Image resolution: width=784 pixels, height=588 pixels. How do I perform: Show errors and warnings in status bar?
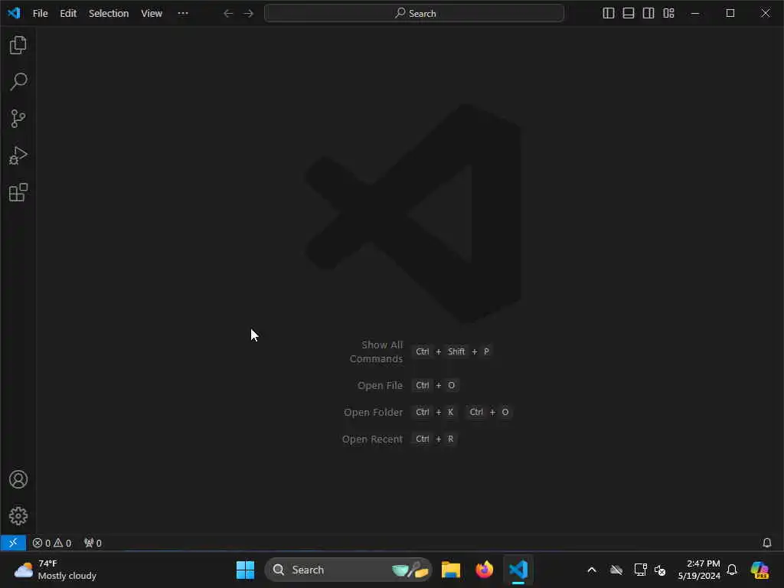[x=52, y=543]
